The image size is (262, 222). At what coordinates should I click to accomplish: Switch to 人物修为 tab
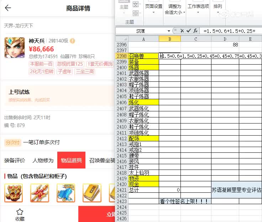pyautogui.click(x=43, y=160)
